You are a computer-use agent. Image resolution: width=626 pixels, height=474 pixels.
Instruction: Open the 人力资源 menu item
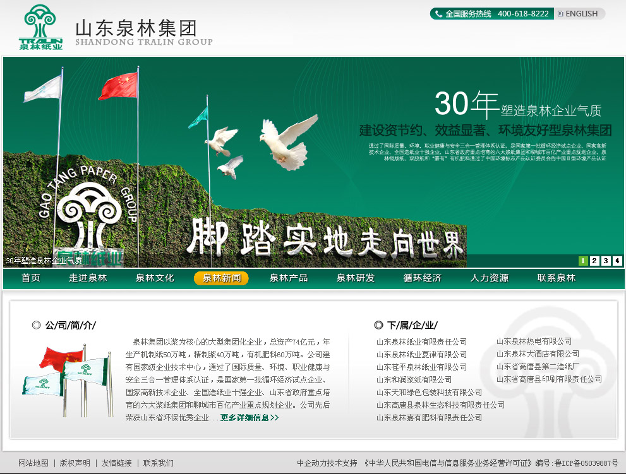pyautogui.click(x=490, y=278)
